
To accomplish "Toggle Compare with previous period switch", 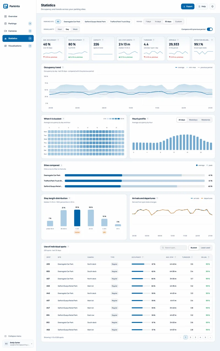I will (x=210, y=29).
